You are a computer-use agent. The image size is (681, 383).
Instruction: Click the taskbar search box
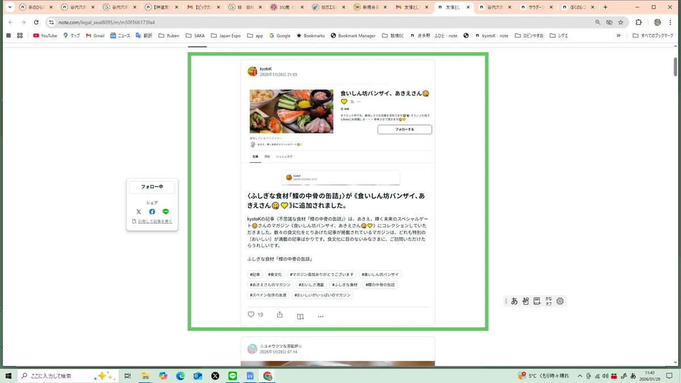67,376
